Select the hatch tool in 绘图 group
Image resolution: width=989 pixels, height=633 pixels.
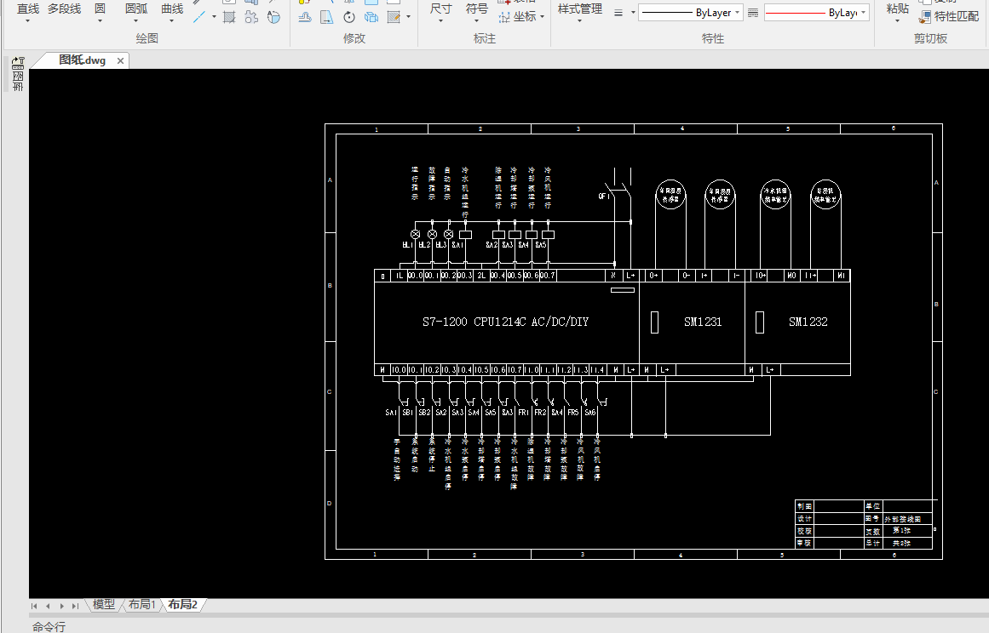(x=229, y=17)
